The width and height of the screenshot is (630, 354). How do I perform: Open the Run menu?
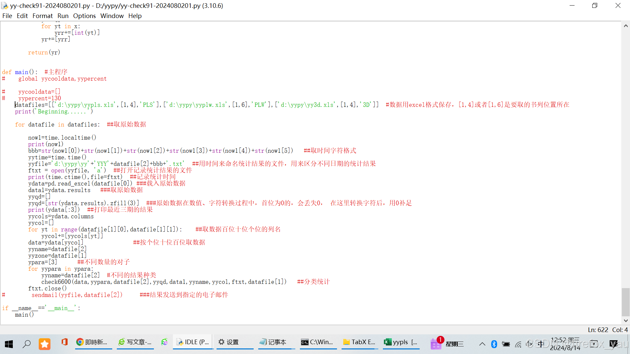(63, 16)
